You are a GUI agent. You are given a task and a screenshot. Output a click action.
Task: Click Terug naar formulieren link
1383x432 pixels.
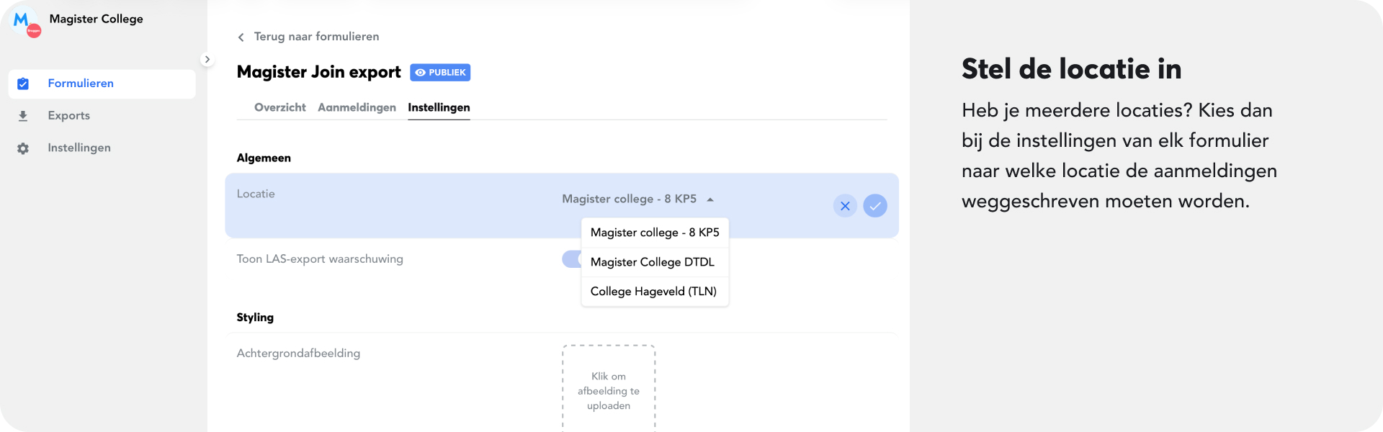pyautogui.click(x=316, y=37)
